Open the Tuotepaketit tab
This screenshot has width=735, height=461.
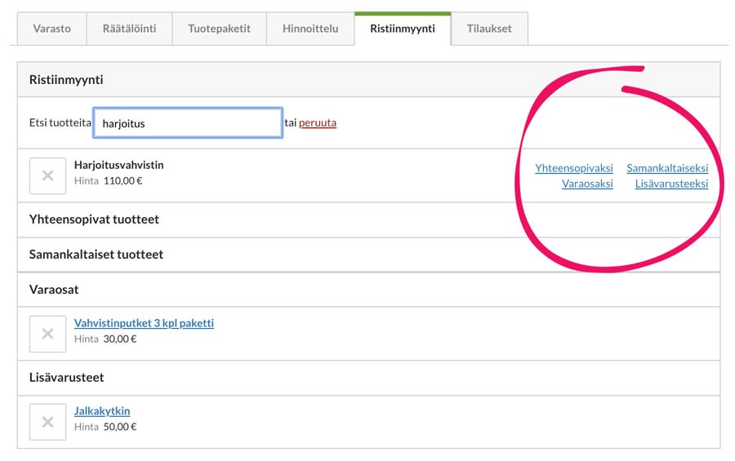pos(220,29)
